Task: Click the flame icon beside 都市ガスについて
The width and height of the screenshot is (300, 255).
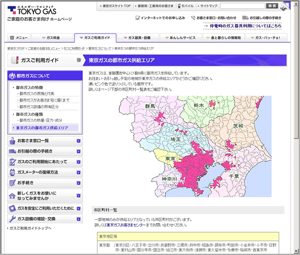Action: pyautogui.click(x=12, y=76)
